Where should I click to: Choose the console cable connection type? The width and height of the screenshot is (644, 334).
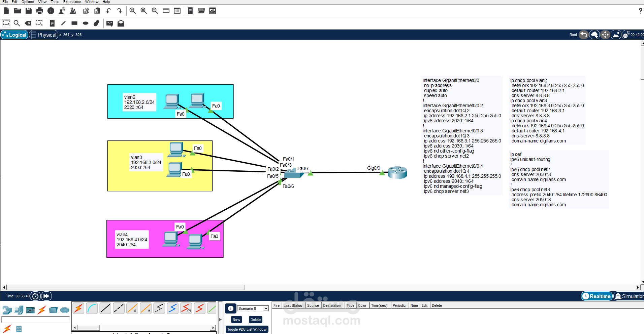click(x=92, y=308)
